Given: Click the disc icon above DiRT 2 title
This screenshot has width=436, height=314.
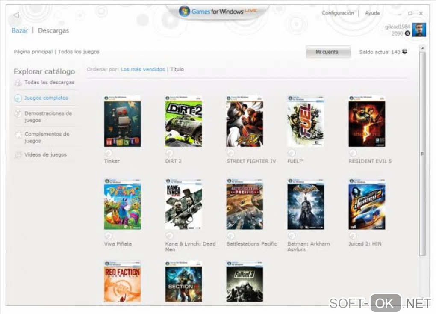Looking at the screenshot, I should coord(169,153).
